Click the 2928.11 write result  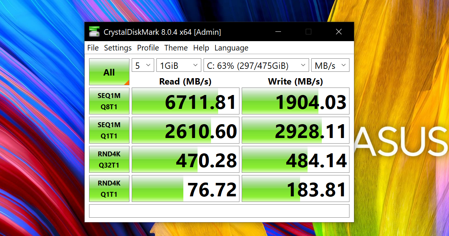pos(296,130)
